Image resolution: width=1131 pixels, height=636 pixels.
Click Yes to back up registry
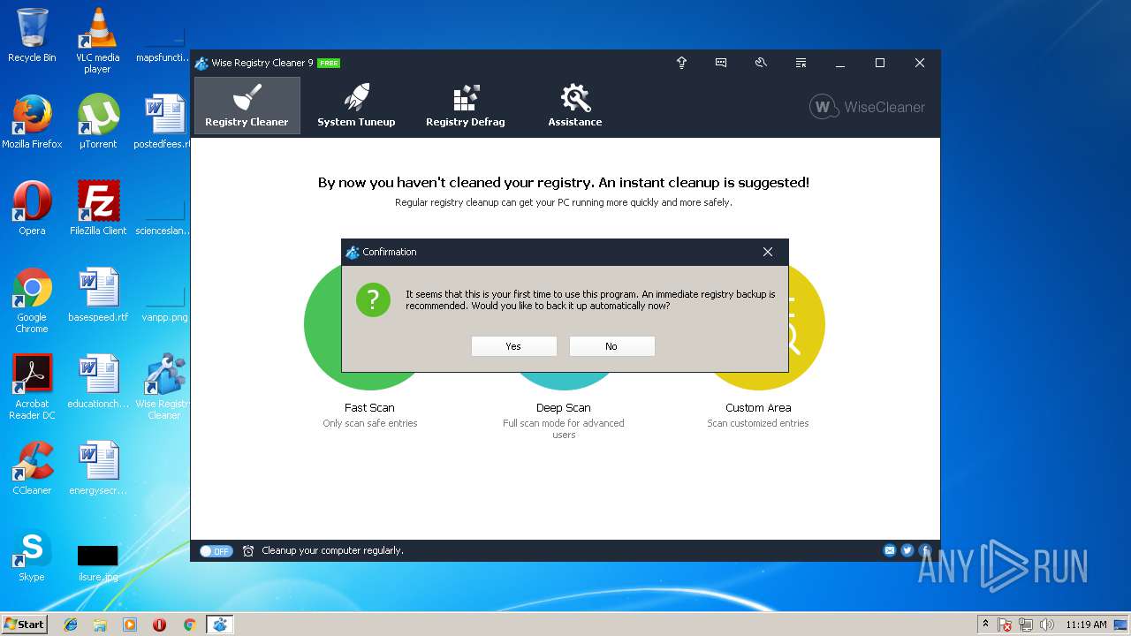tap(513, 346)
